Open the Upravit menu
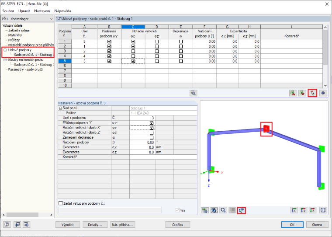Image resolution: width=332 pixels, height=237 pixels. click(24, 11)
